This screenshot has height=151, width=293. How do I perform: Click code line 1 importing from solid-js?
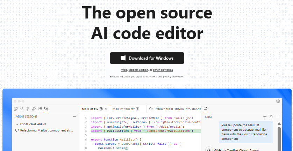coord(142,118)
